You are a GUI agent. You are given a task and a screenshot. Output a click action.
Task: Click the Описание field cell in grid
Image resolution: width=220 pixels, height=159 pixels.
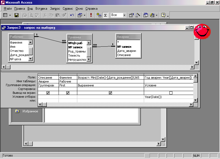pos(48,78)
